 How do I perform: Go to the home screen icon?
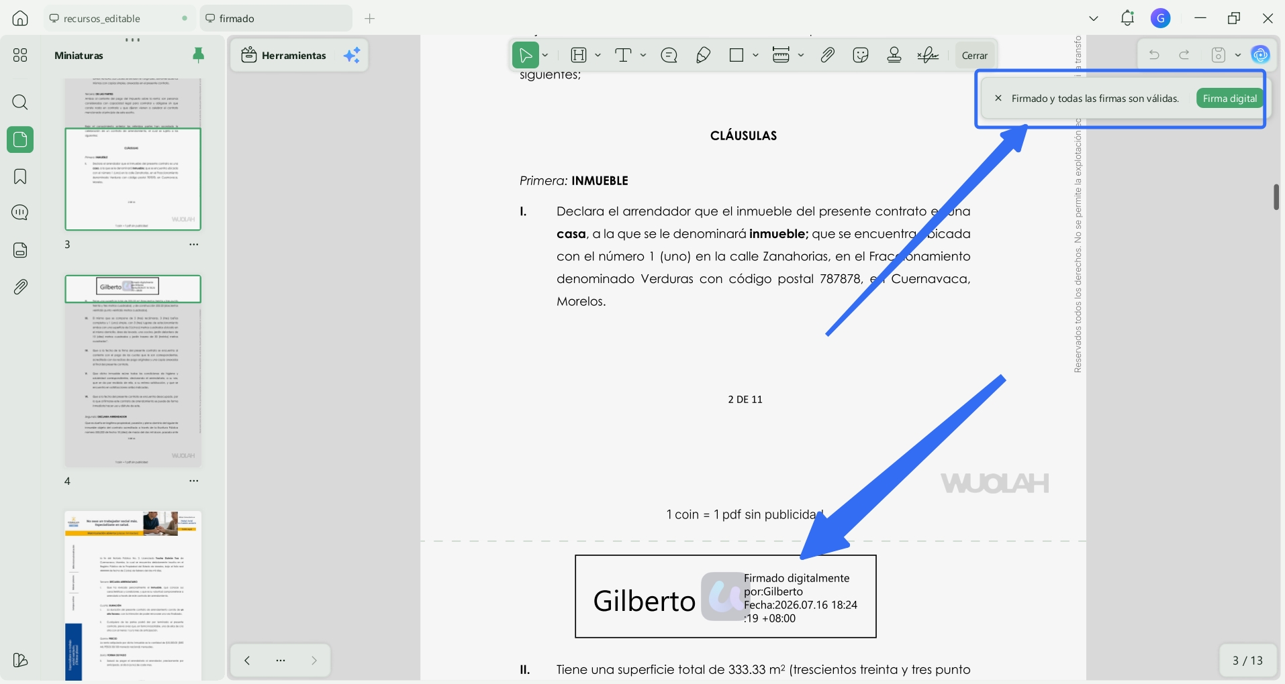[x=20, y=18]
